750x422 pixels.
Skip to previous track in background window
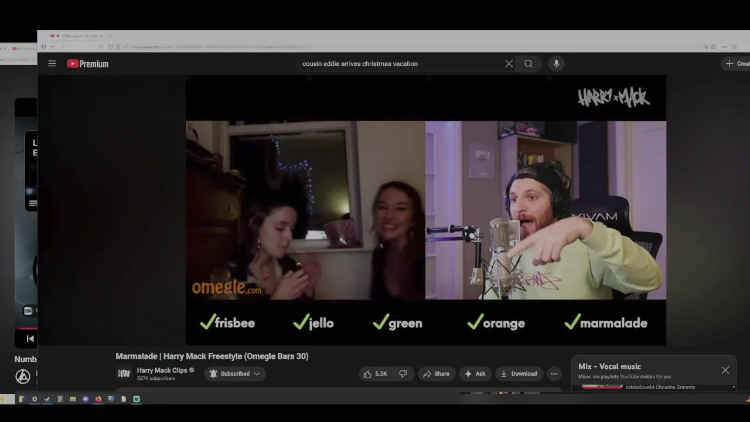pos(30,338)
